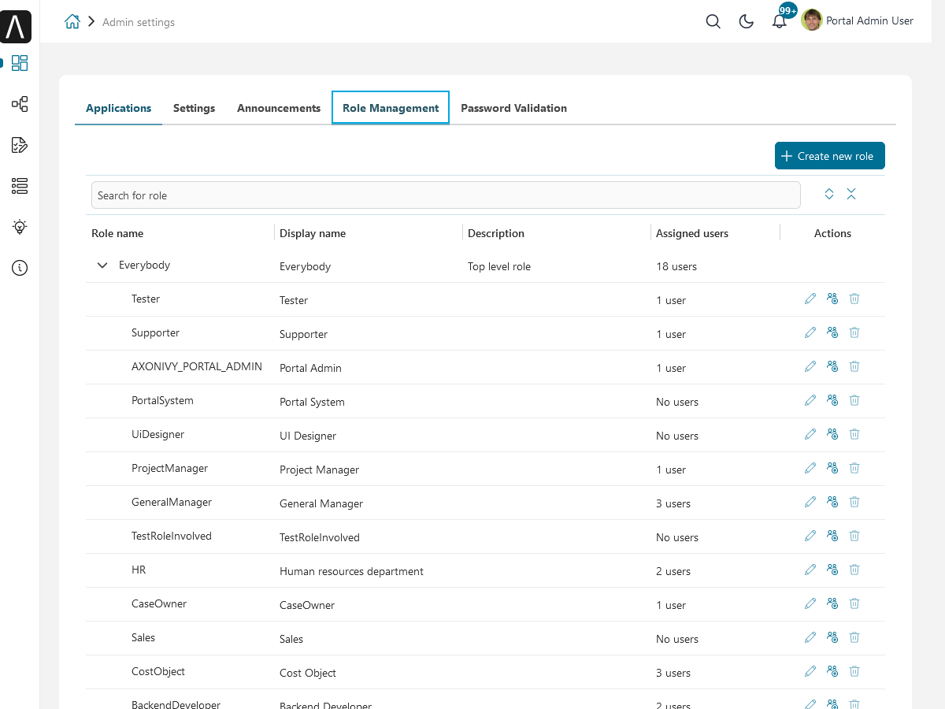Toggle dark mode with the moon icon
The width and height of the screenshot is (945, 709).
click(747, 21)
